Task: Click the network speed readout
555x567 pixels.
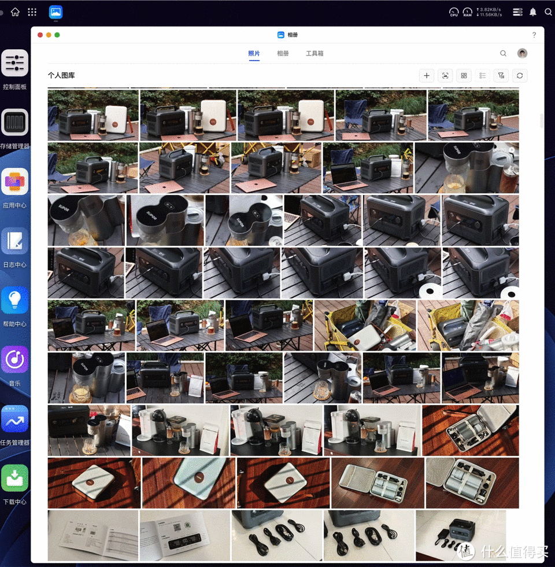Action: [x=489, y=12]
